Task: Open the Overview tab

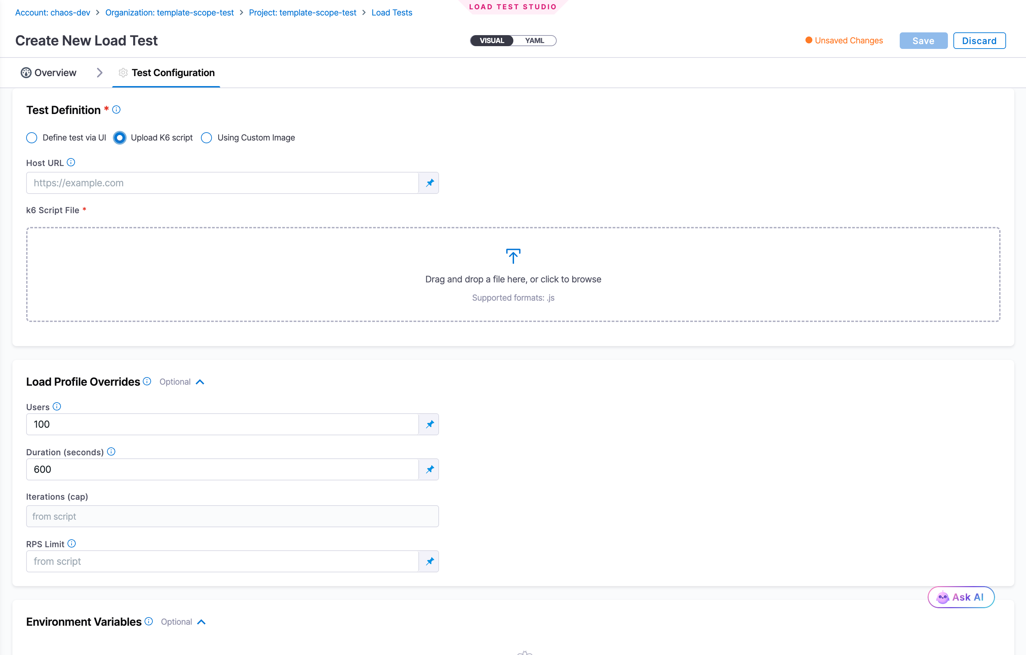Action: click(x=49, y=73)
